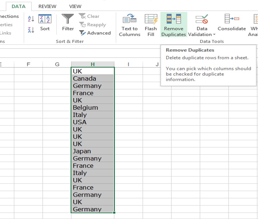
Task: Click Remove Duplicates button
Action: point(174,25)
